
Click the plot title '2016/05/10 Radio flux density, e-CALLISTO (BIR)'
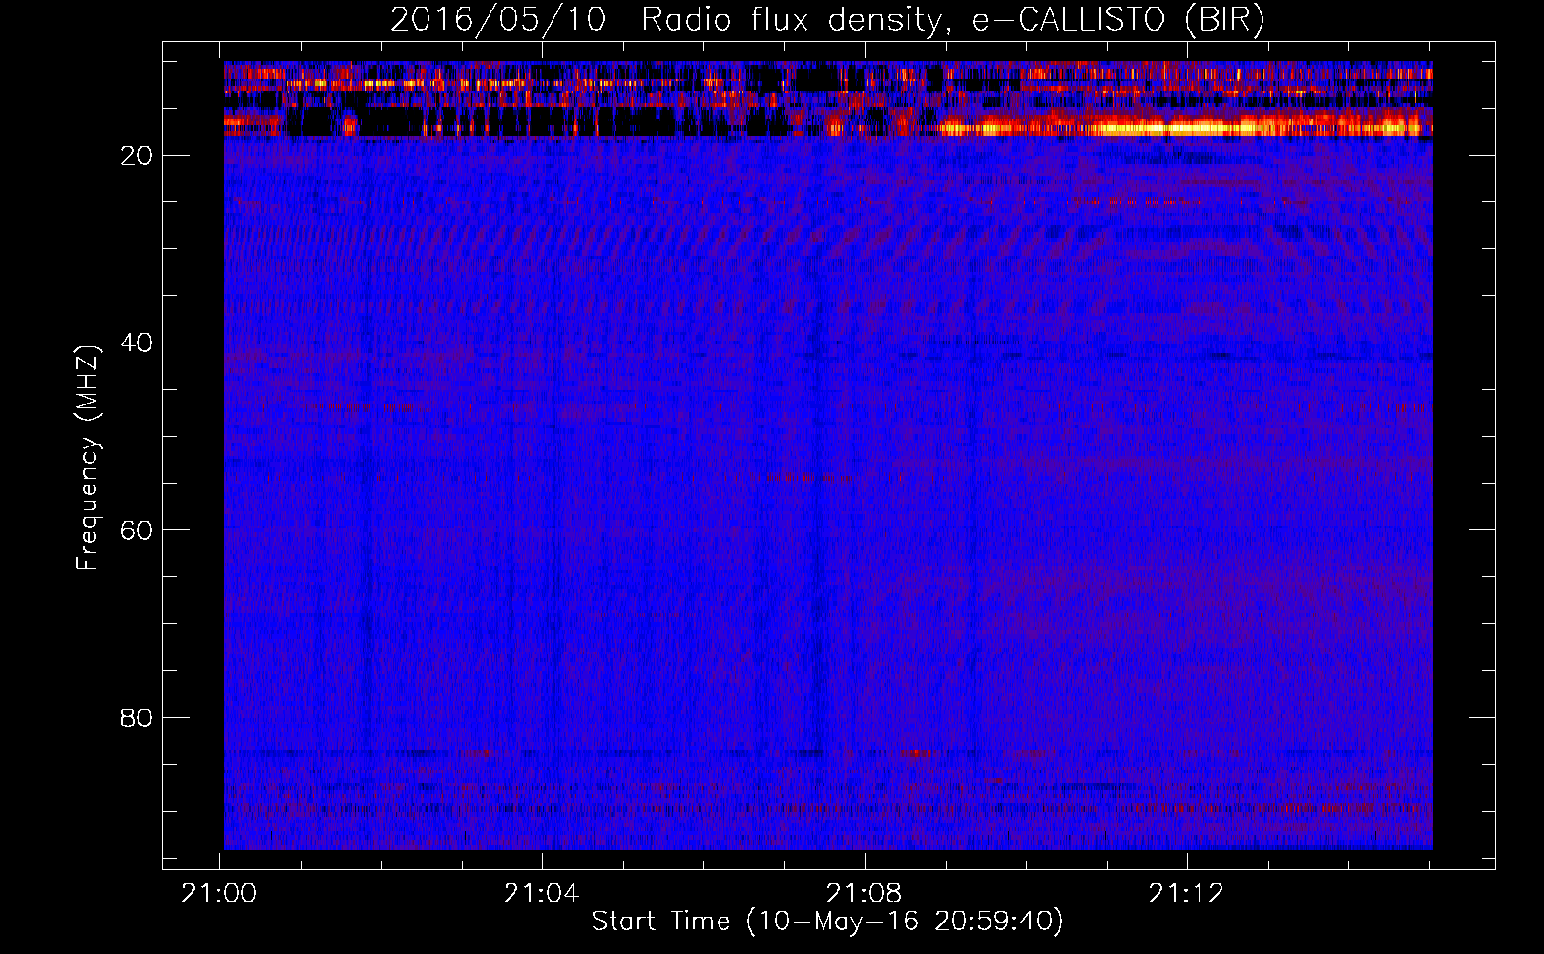point(827,19)
